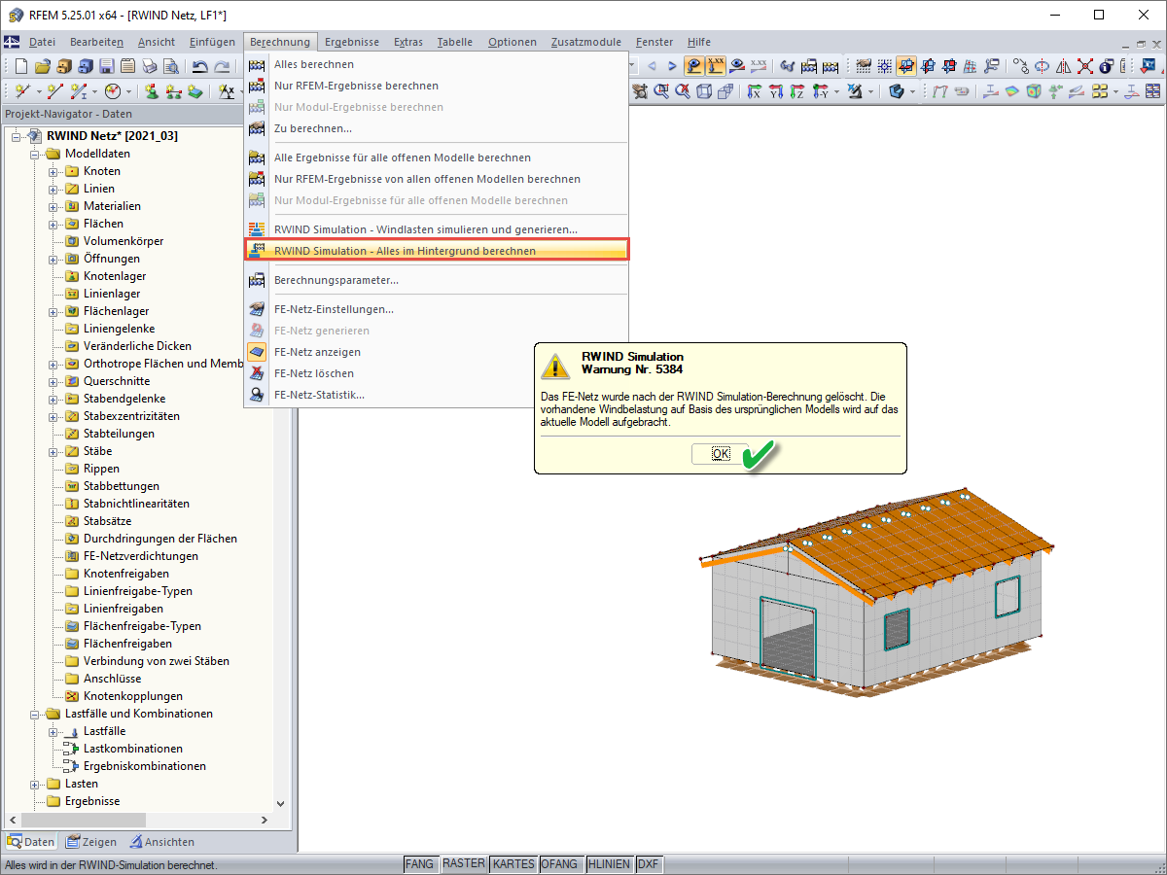1167x875 pixels.
Task: Click the previous load case arrow
Action: coord(652,66)
